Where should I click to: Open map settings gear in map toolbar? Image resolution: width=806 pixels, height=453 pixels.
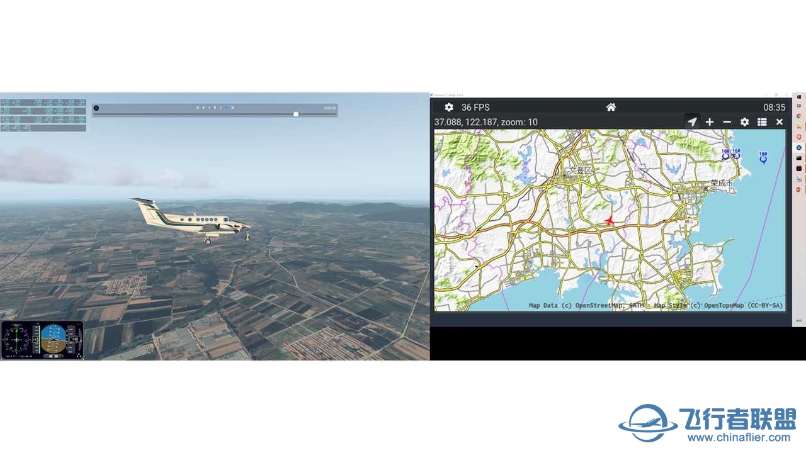pyautogui.click(x=744, y=122)
